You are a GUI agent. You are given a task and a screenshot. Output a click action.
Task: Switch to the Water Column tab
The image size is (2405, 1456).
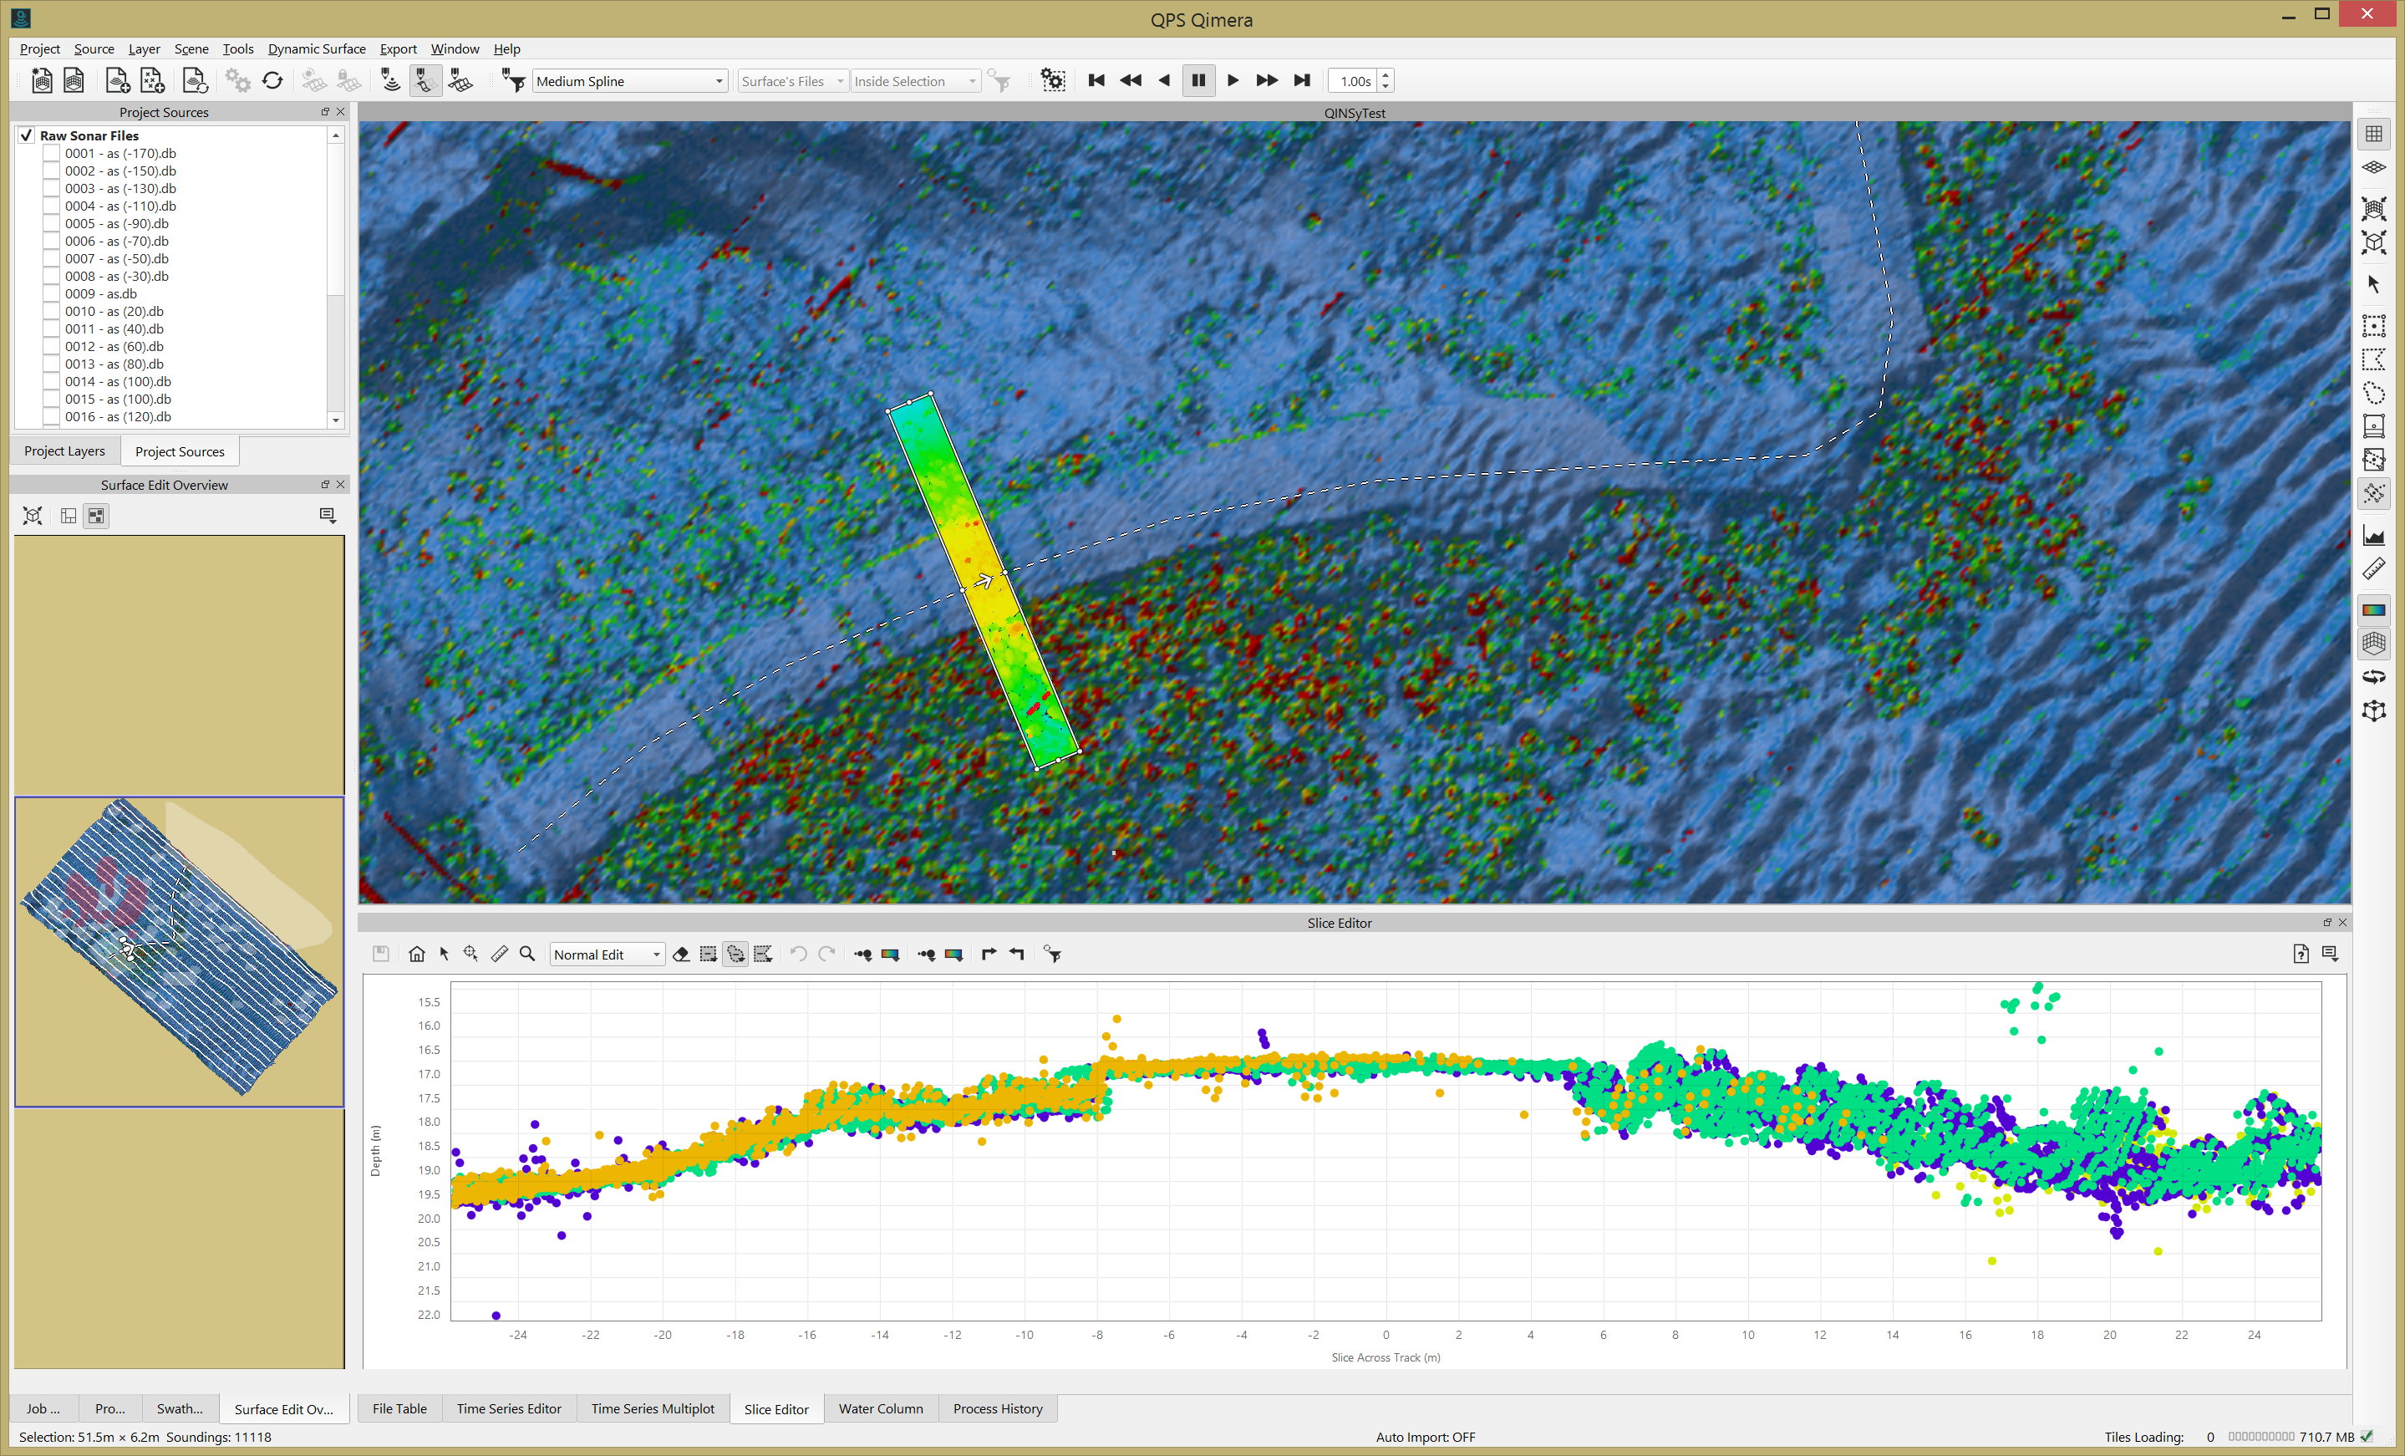point(879,1408)
